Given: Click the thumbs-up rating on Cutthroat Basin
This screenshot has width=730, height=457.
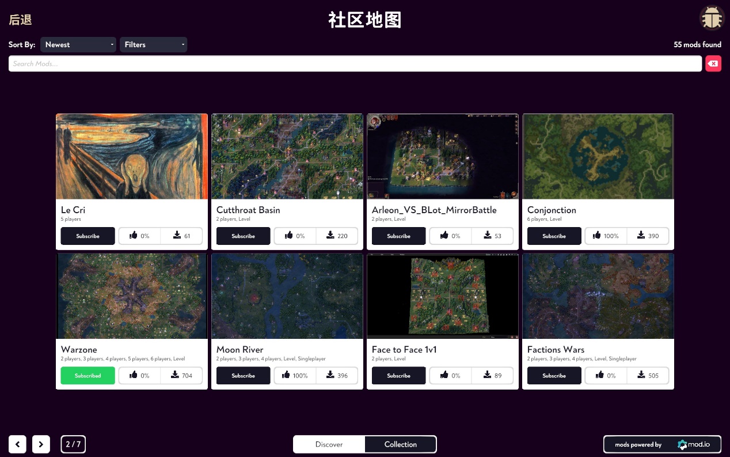Looking at the screenshot, I should point(295,236).
